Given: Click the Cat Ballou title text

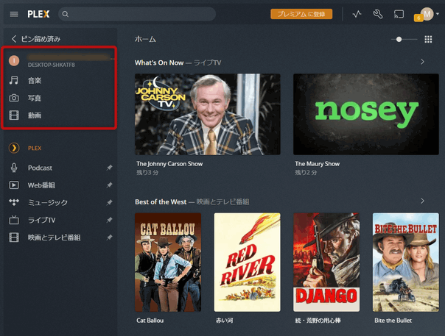Looking at the screenshot, I should point(150,321).
